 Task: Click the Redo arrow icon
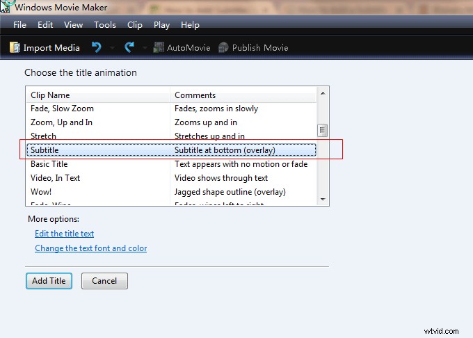point(129,47)
